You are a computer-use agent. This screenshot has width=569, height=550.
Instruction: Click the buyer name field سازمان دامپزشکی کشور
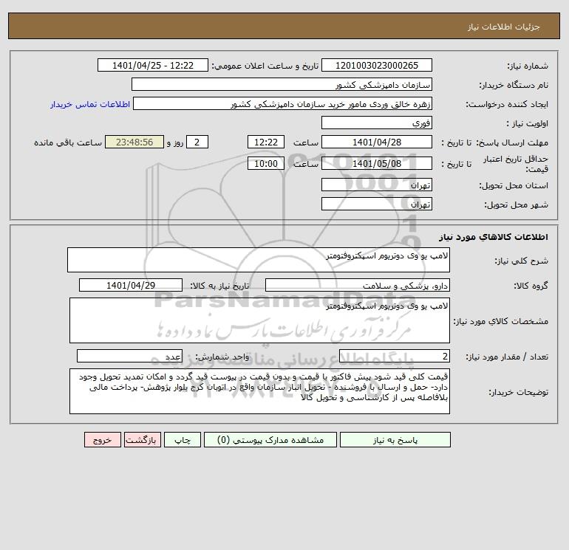click(282, 84)
